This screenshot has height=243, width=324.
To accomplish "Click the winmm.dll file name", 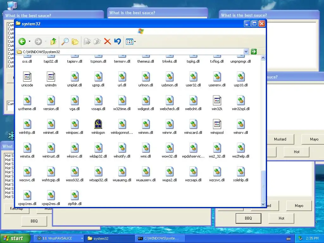I will (146, 133).
